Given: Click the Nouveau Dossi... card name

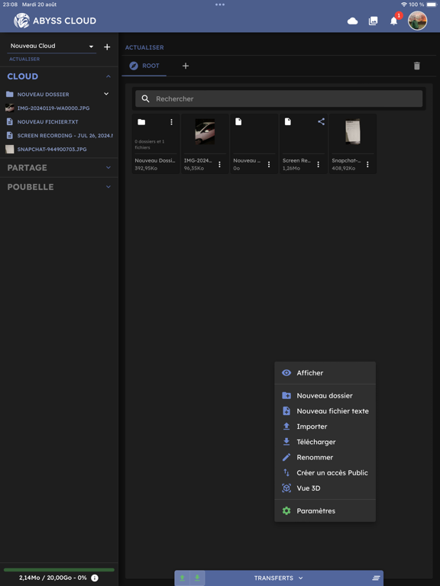Looking at the screenshot, I should [x=155, y=160].
